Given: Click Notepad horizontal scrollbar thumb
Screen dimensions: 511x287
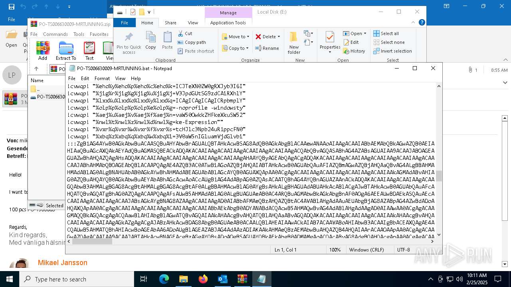Looking at the screenshot, I should 92,241.
